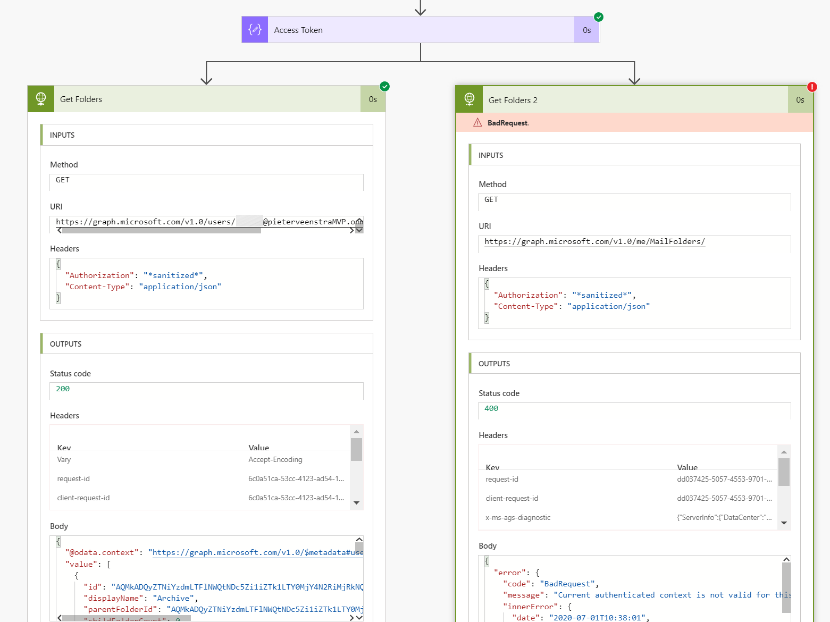The height and width of the screenshot is (622, 830).
Task: Collapse the Get Folders 2 action header
Action: (634, 99)
